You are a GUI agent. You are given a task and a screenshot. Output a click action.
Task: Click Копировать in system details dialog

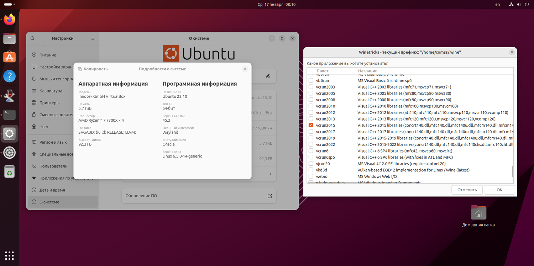click(93, 69)
